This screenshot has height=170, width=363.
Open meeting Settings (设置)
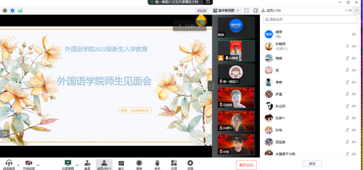[190, 164]
